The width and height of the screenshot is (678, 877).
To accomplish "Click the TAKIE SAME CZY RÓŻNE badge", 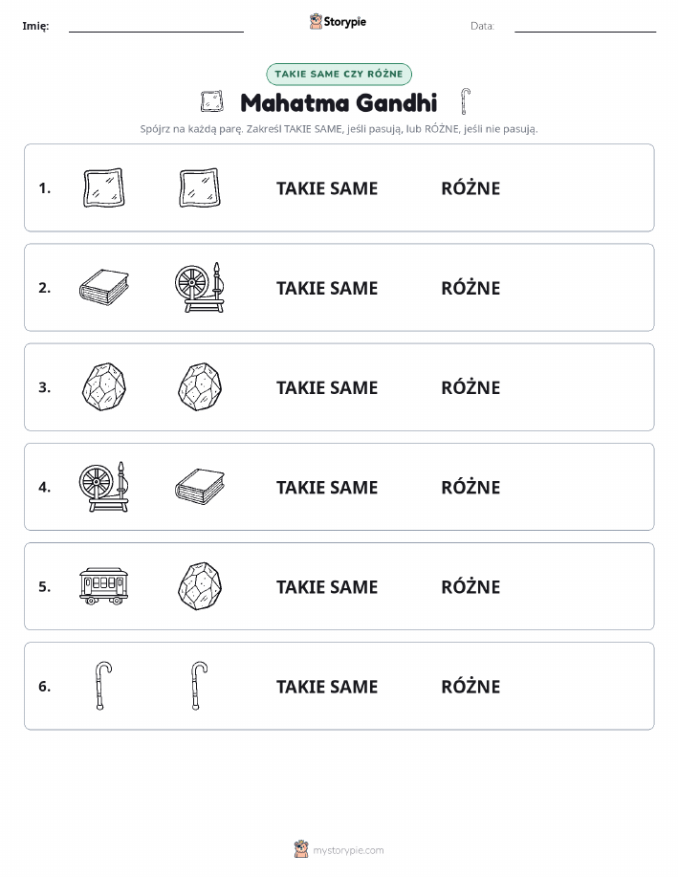I will (339, 74).
